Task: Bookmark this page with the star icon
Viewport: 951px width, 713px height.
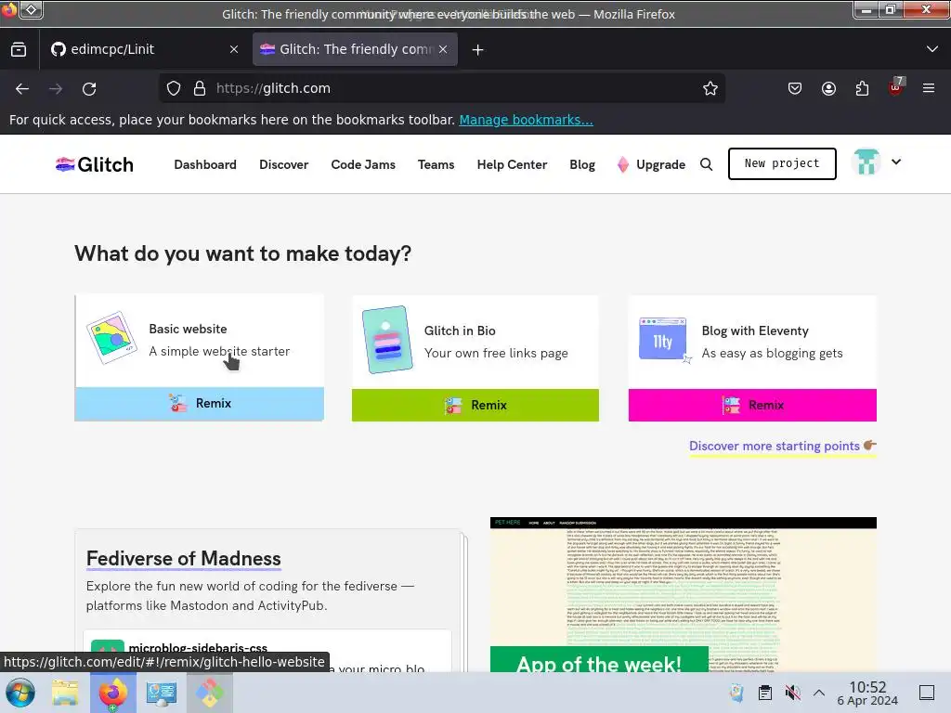Action: pyautogui.click(x=710, y=88)
